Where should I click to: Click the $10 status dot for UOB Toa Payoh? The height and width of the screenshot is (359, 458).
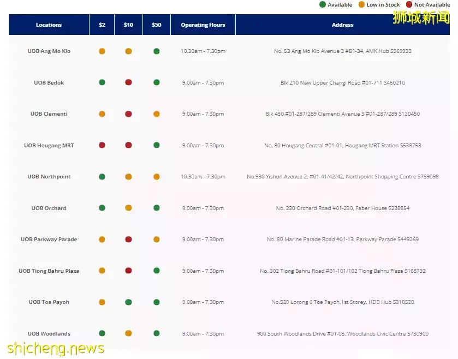coord(128,302)
